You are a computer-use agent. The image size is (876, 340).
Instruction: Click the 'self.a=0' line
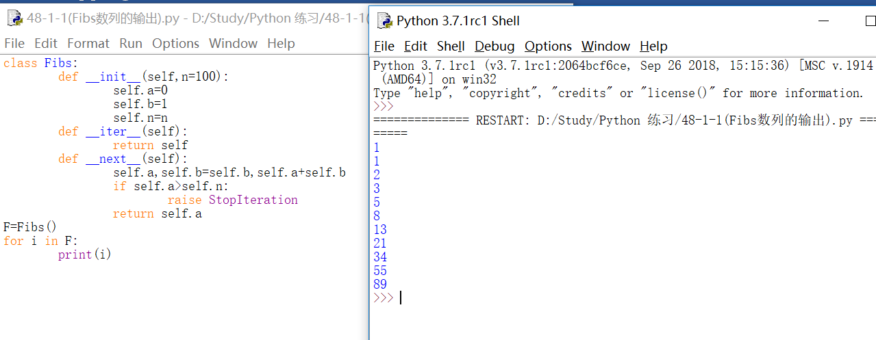140,90
